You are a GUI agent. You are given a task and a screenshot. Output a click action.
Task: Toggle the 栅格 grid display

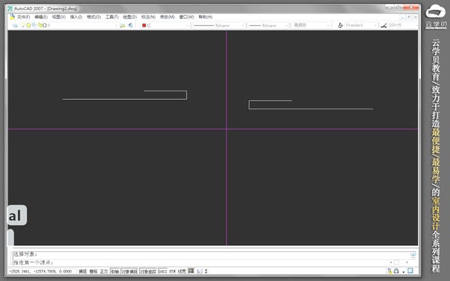(93, 272)
